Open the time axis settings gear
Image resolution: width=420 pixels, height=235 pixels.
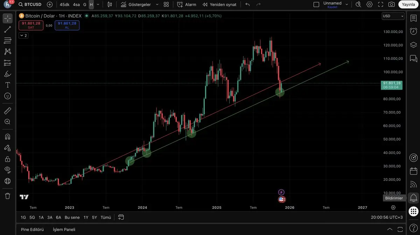point(393,207)
